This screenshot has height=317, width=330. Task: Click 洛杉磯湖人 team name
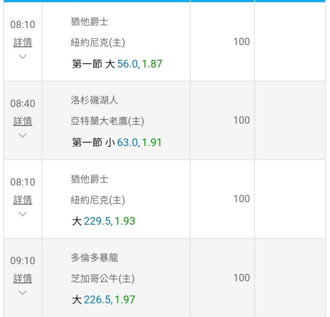(95, 101)
